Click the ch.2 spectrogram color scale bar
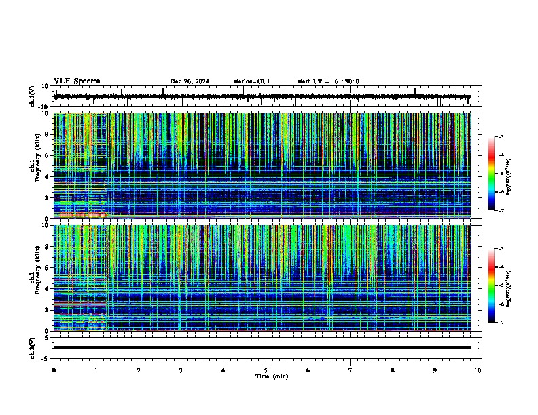The image size is (538, 415). click(x=491, y=285)
